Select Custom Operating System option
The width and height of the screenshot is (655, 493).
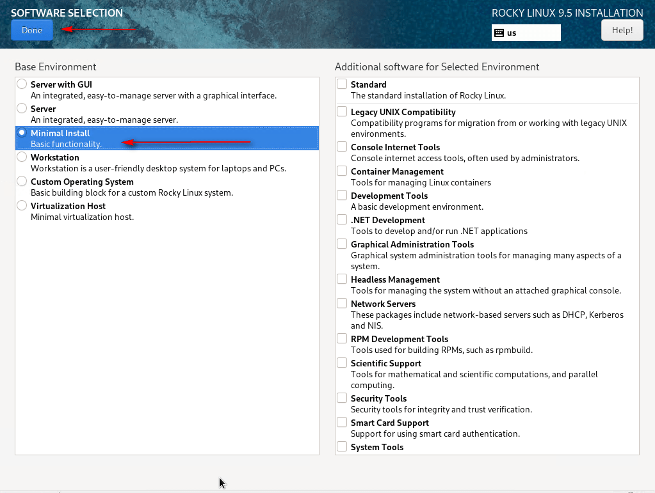22,182
